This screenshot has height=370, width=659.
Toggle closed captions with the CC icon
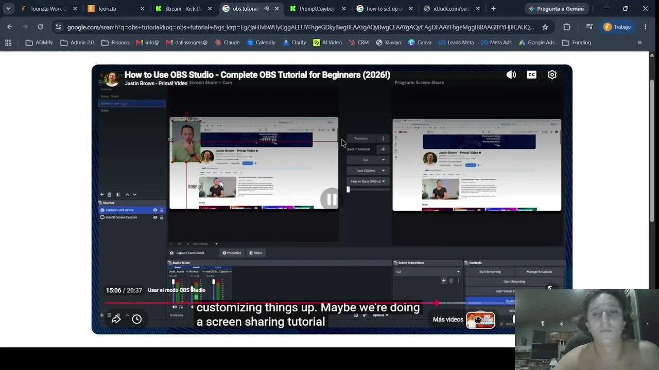coord(531,75)
